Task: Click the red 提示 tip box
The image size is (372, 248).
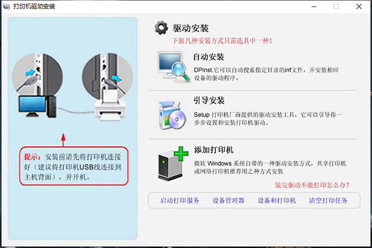Action: click(x=74, y=166)
